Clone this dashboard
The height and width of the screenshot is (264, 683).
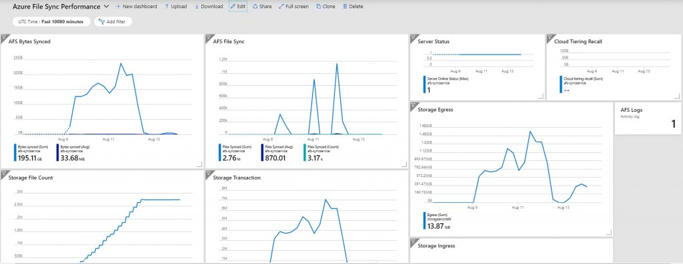click(x=325, y=7)
